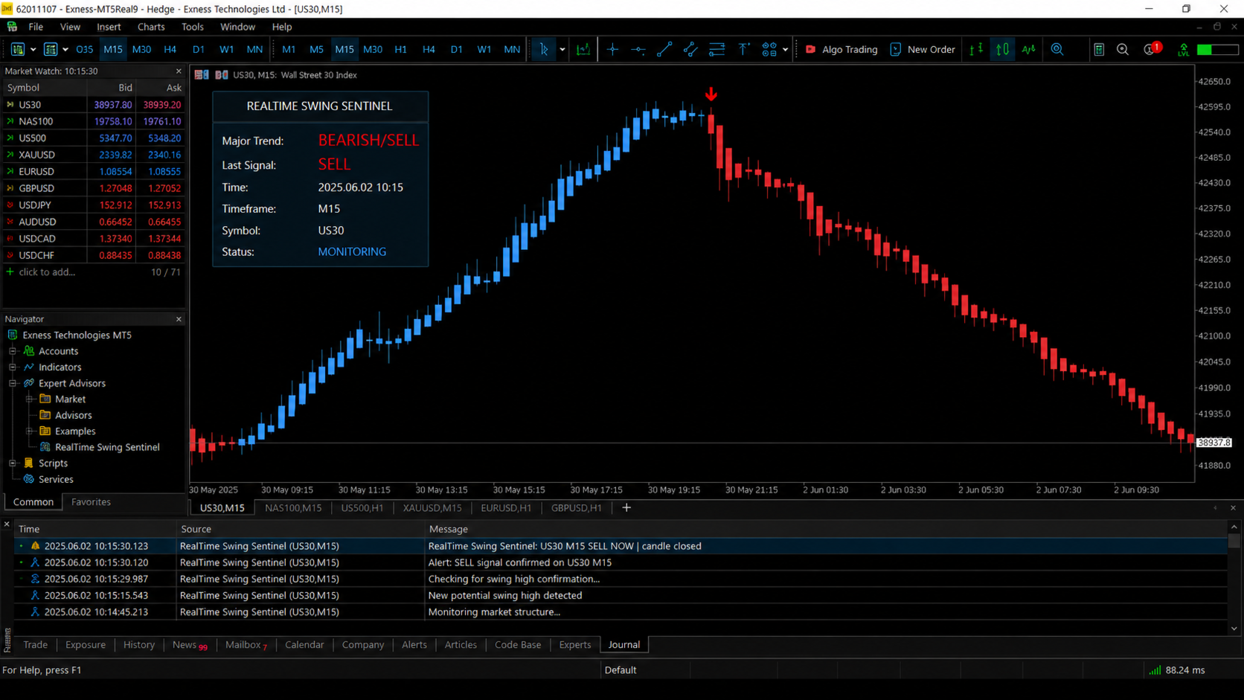Image resolution: width=1244 pixels, height=700 pixels.
Task: Collapse the Indicators tree node
Action: tap(13, 367)
